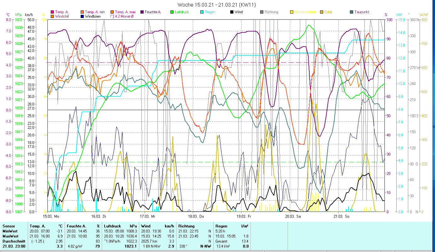Image resolution: width=435 pixels, height=252 pixels.
Task: Click the black Wind legend swatch
Action: pos(232,12)
